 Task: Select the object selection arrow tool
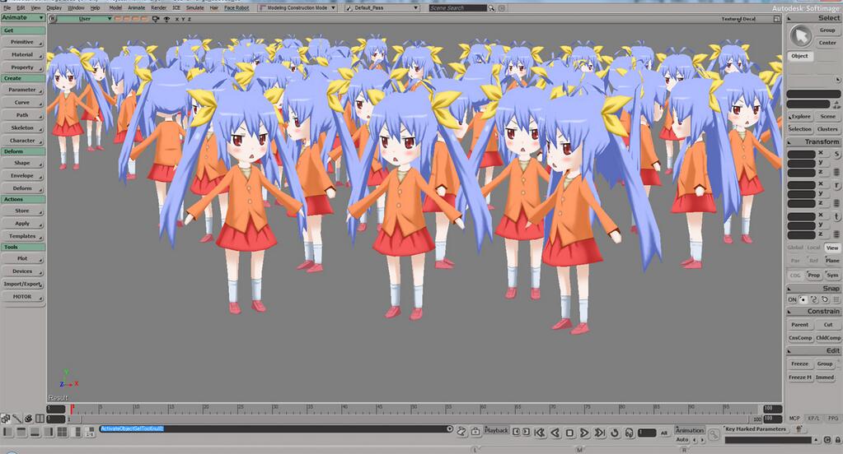(x=799, y=36)
